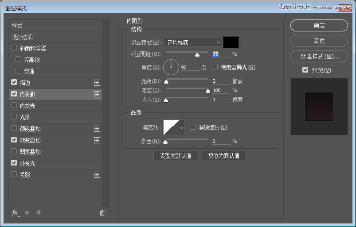Screen dimensions: 356x227
Task: Click the 设置为默认值 button
Action: pyautogui.click(x=176, y=156)
